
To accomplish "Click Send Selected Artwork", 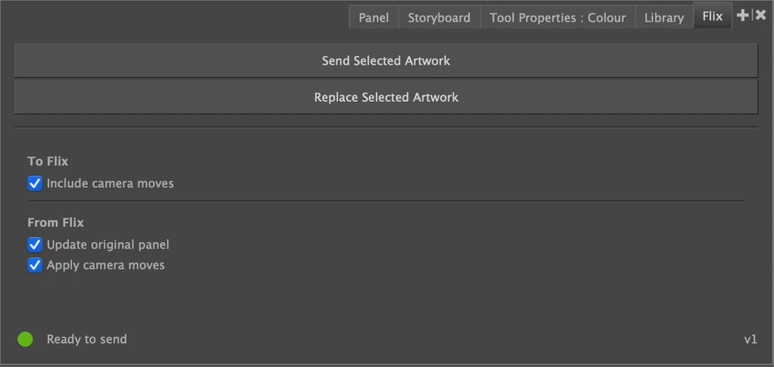I will [386, 60].
